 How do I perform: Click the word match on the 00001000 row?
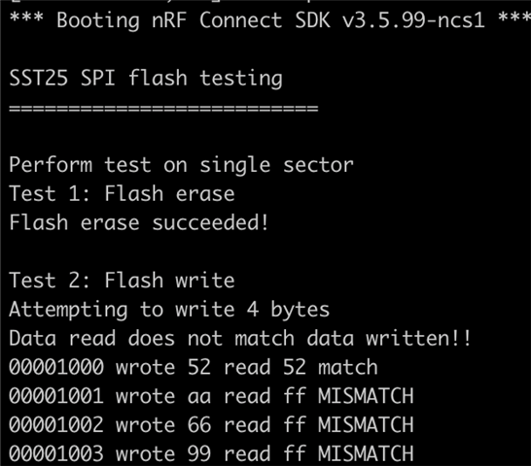point(348,367)
